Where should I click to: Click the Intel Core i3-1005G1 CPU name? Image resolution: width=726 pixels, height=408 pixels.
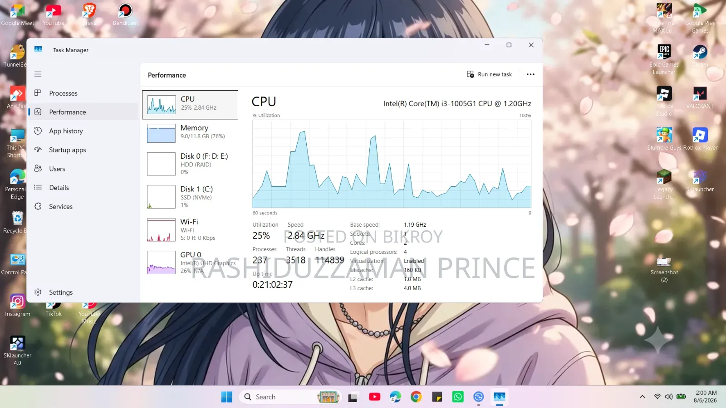pyautogui.click(x=457, y=103)
